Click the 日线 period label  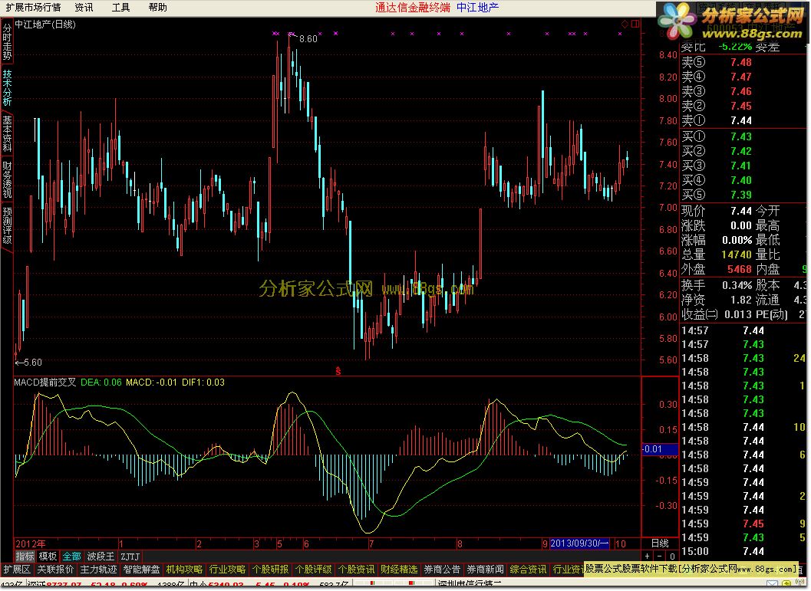click(x=660, y=543)
